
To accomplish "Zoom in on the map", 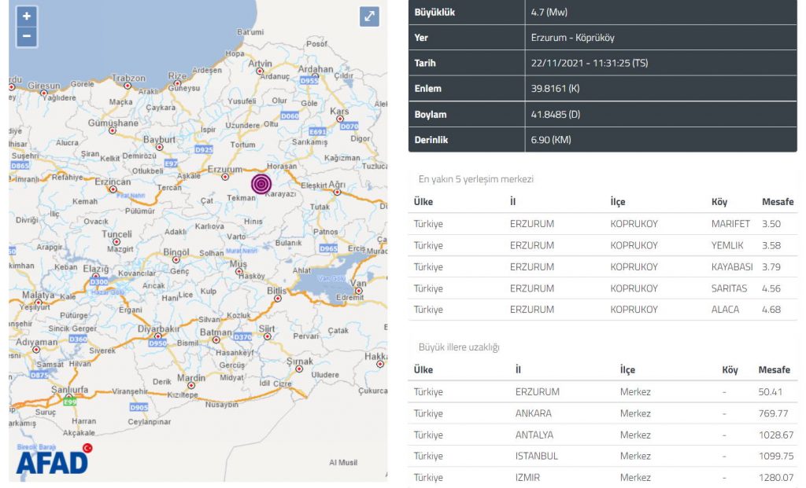I will pyautogui.click(x=27, y=17).
